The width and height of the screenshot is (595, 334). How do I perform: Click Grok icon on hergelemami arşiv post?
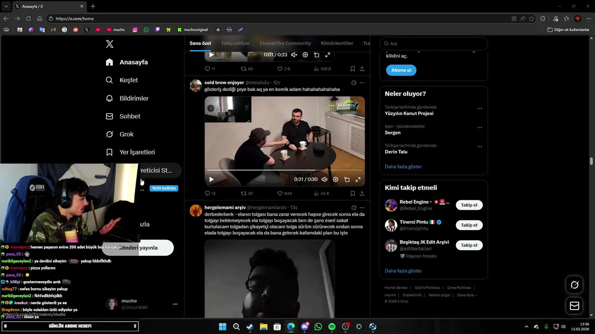tap(354, 207)
